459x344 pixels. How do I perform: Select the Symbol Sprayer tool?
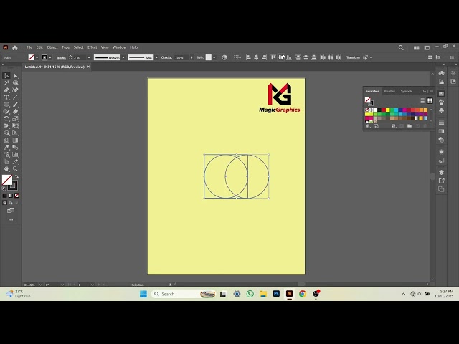point(6,155)
